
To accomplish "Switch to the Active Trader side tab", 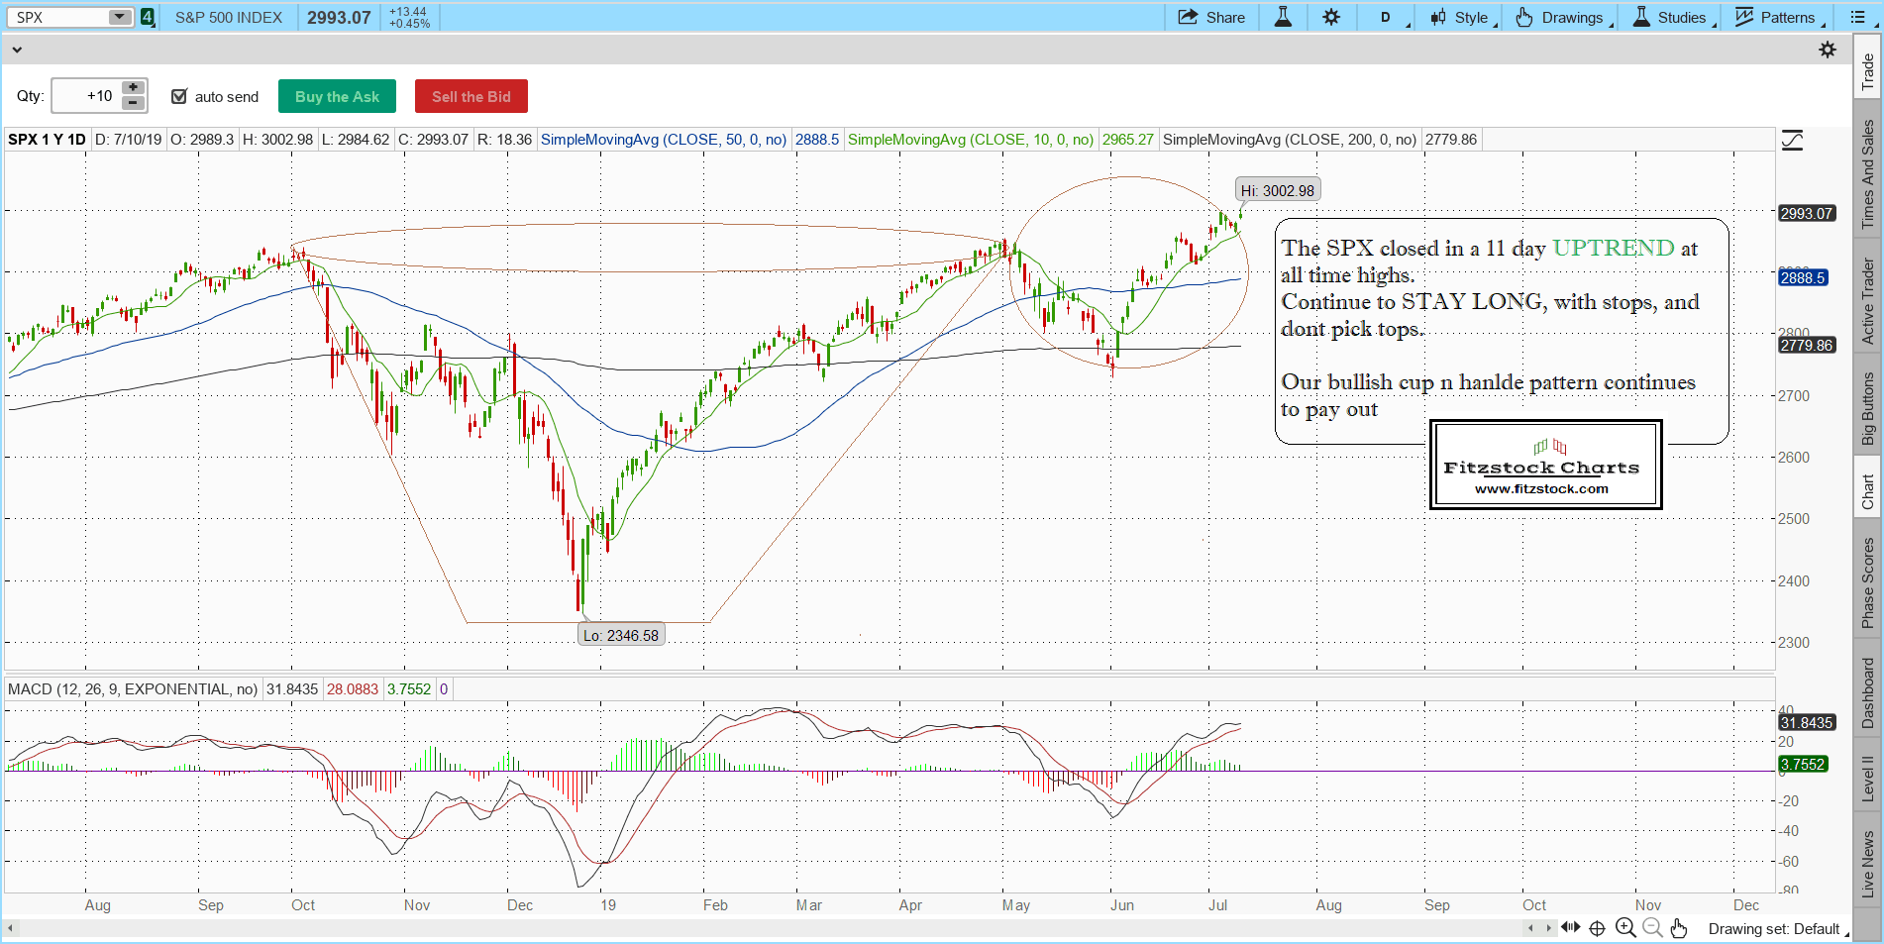I will pyautogui.click(x=1868, y=301).
